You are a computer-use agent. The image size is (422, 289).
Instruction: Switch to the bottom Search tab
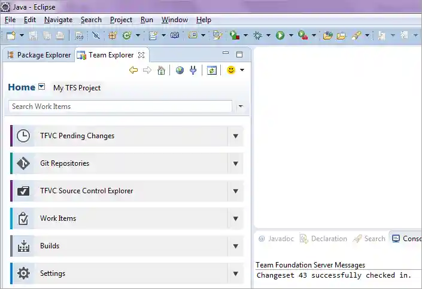[x=369, y=239]
